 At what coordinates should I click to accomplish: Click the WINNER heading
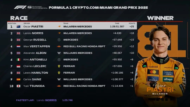coord(160,18)
